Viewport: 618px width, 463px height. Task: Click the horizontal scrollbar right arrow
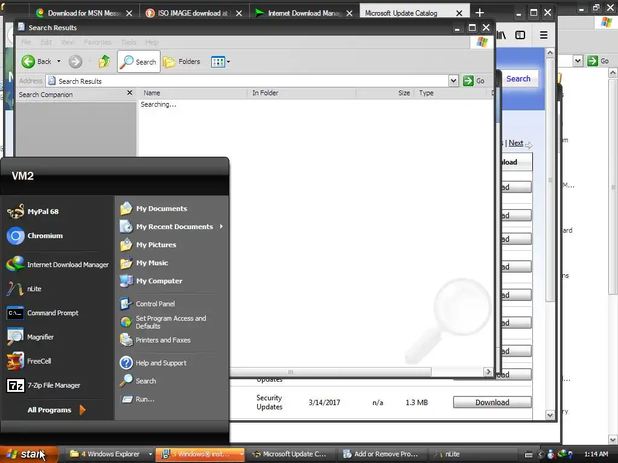pos(488,371)
